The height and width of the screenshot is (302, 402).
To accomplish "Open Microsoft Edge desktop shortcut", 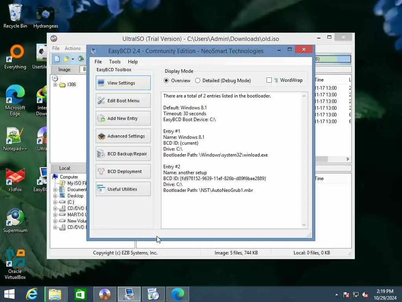I will (15, 100).
